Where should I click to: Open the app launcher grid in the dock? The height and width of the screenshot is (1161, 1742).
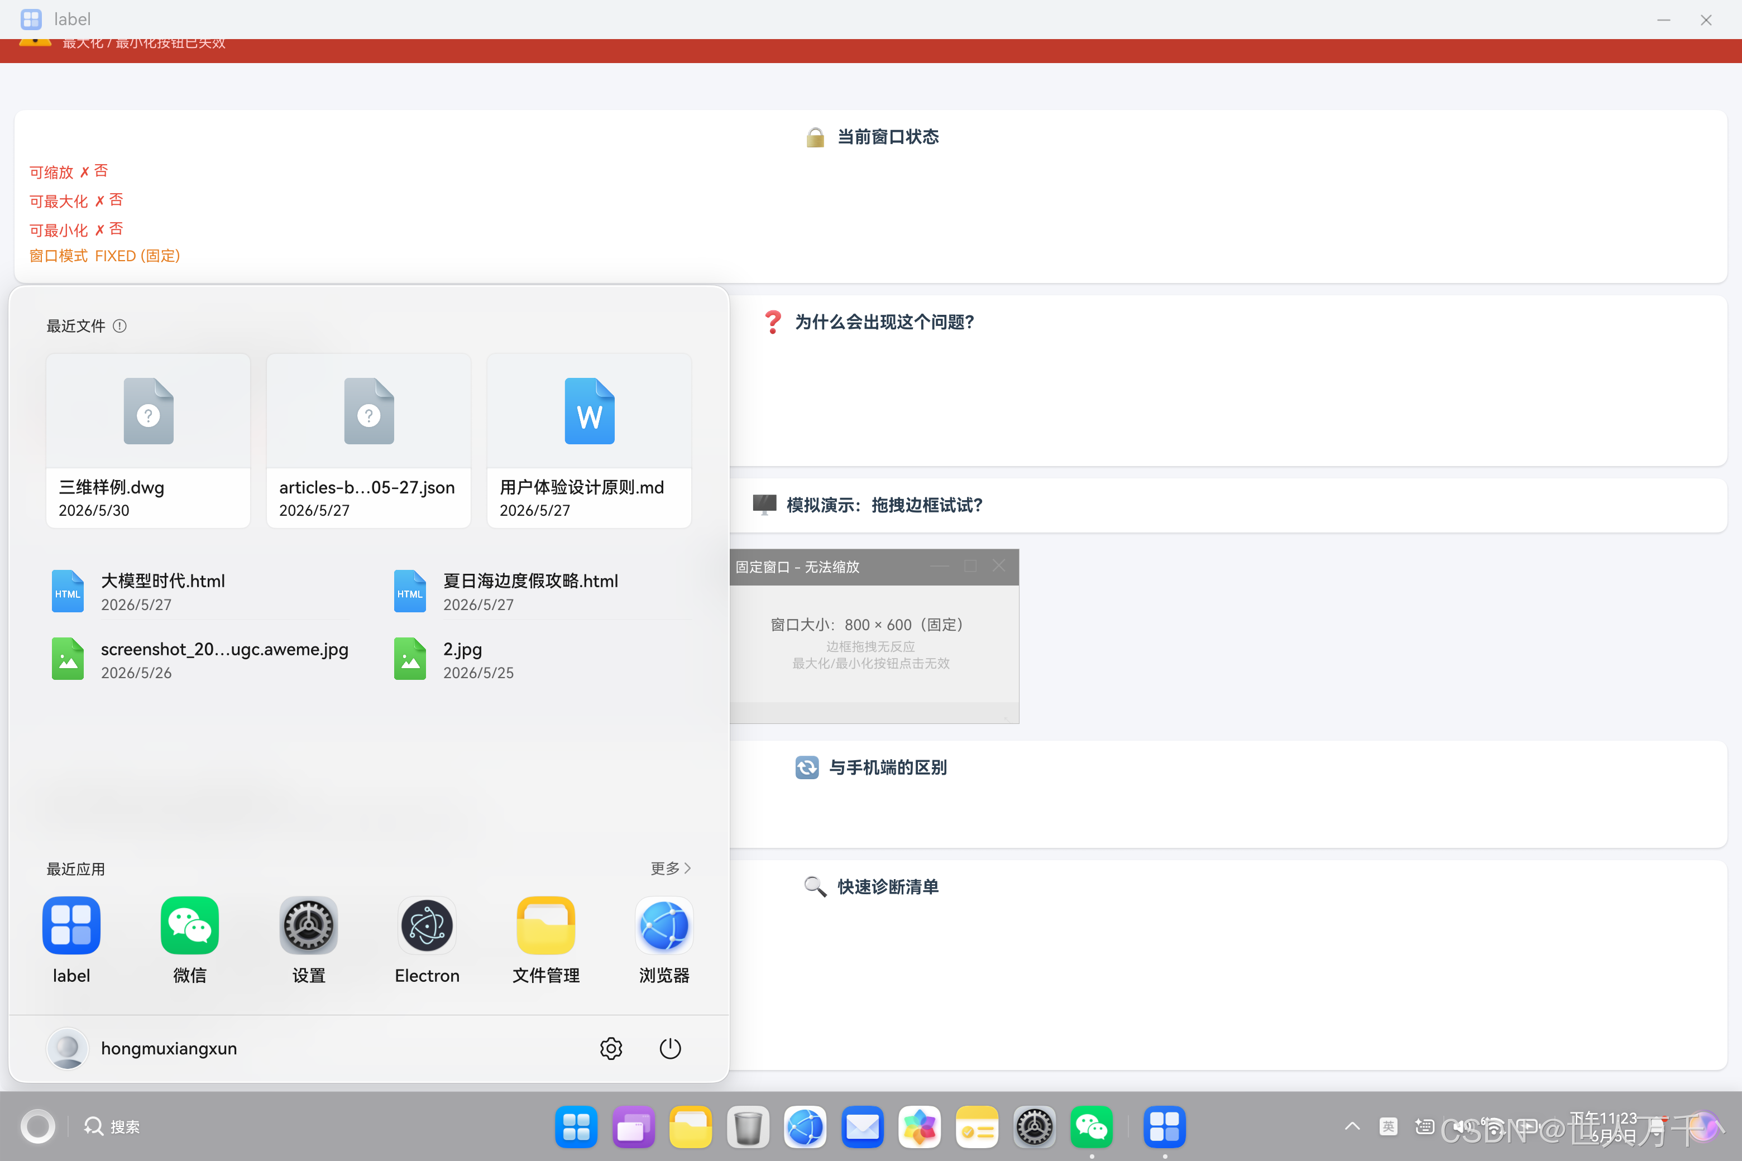click(576, 1126)
